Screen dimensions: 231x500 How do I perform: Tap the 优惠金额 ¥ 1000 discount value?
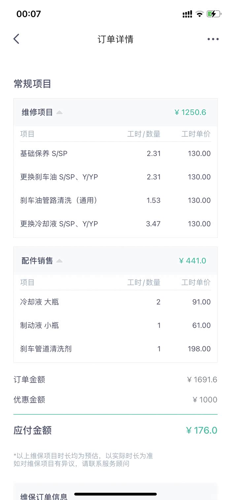pos(205,400)
